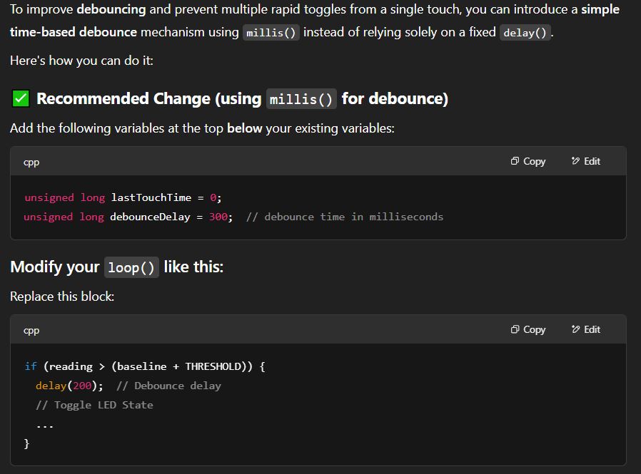Click the cpp language label of the second code block
The image size is (641, 474).
[x=31, y=330]
